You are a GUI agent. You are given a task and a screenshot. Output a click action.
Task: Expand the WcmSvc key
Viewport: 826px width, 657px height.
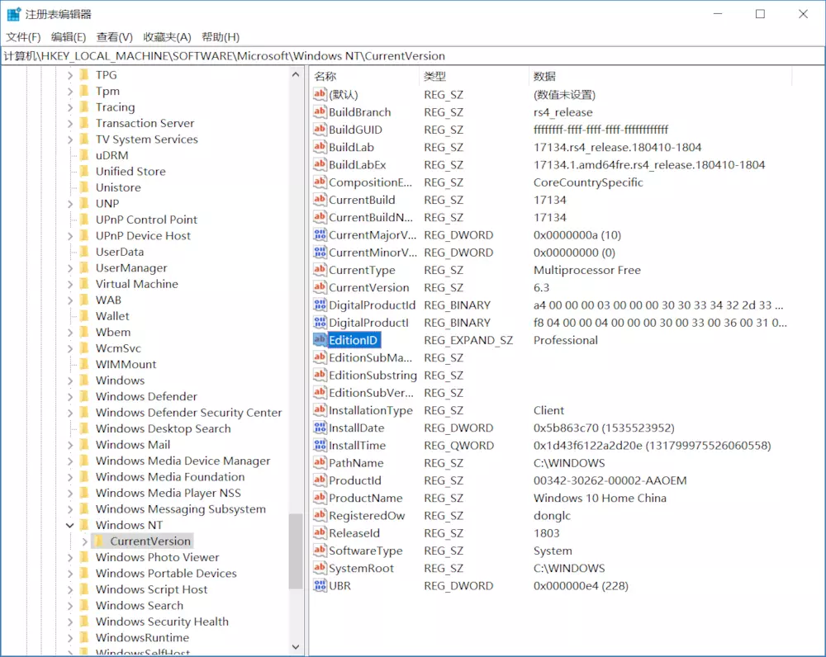[x=70, y=348]
